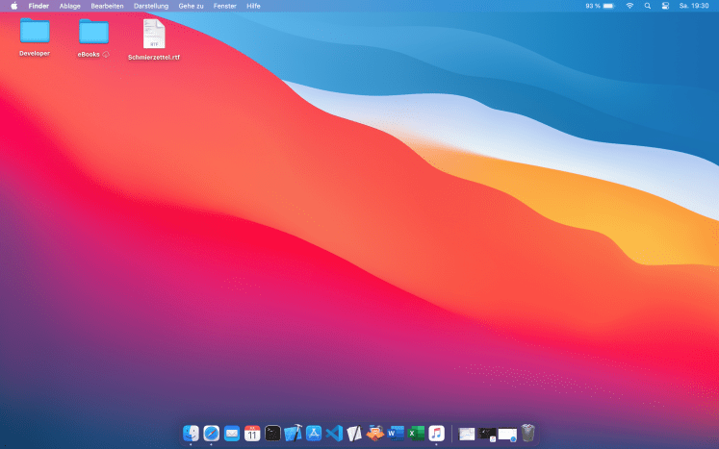719x449 pixels.
Task: Select the Schmierzettel.rtf file
Action: tap(154, 35)
